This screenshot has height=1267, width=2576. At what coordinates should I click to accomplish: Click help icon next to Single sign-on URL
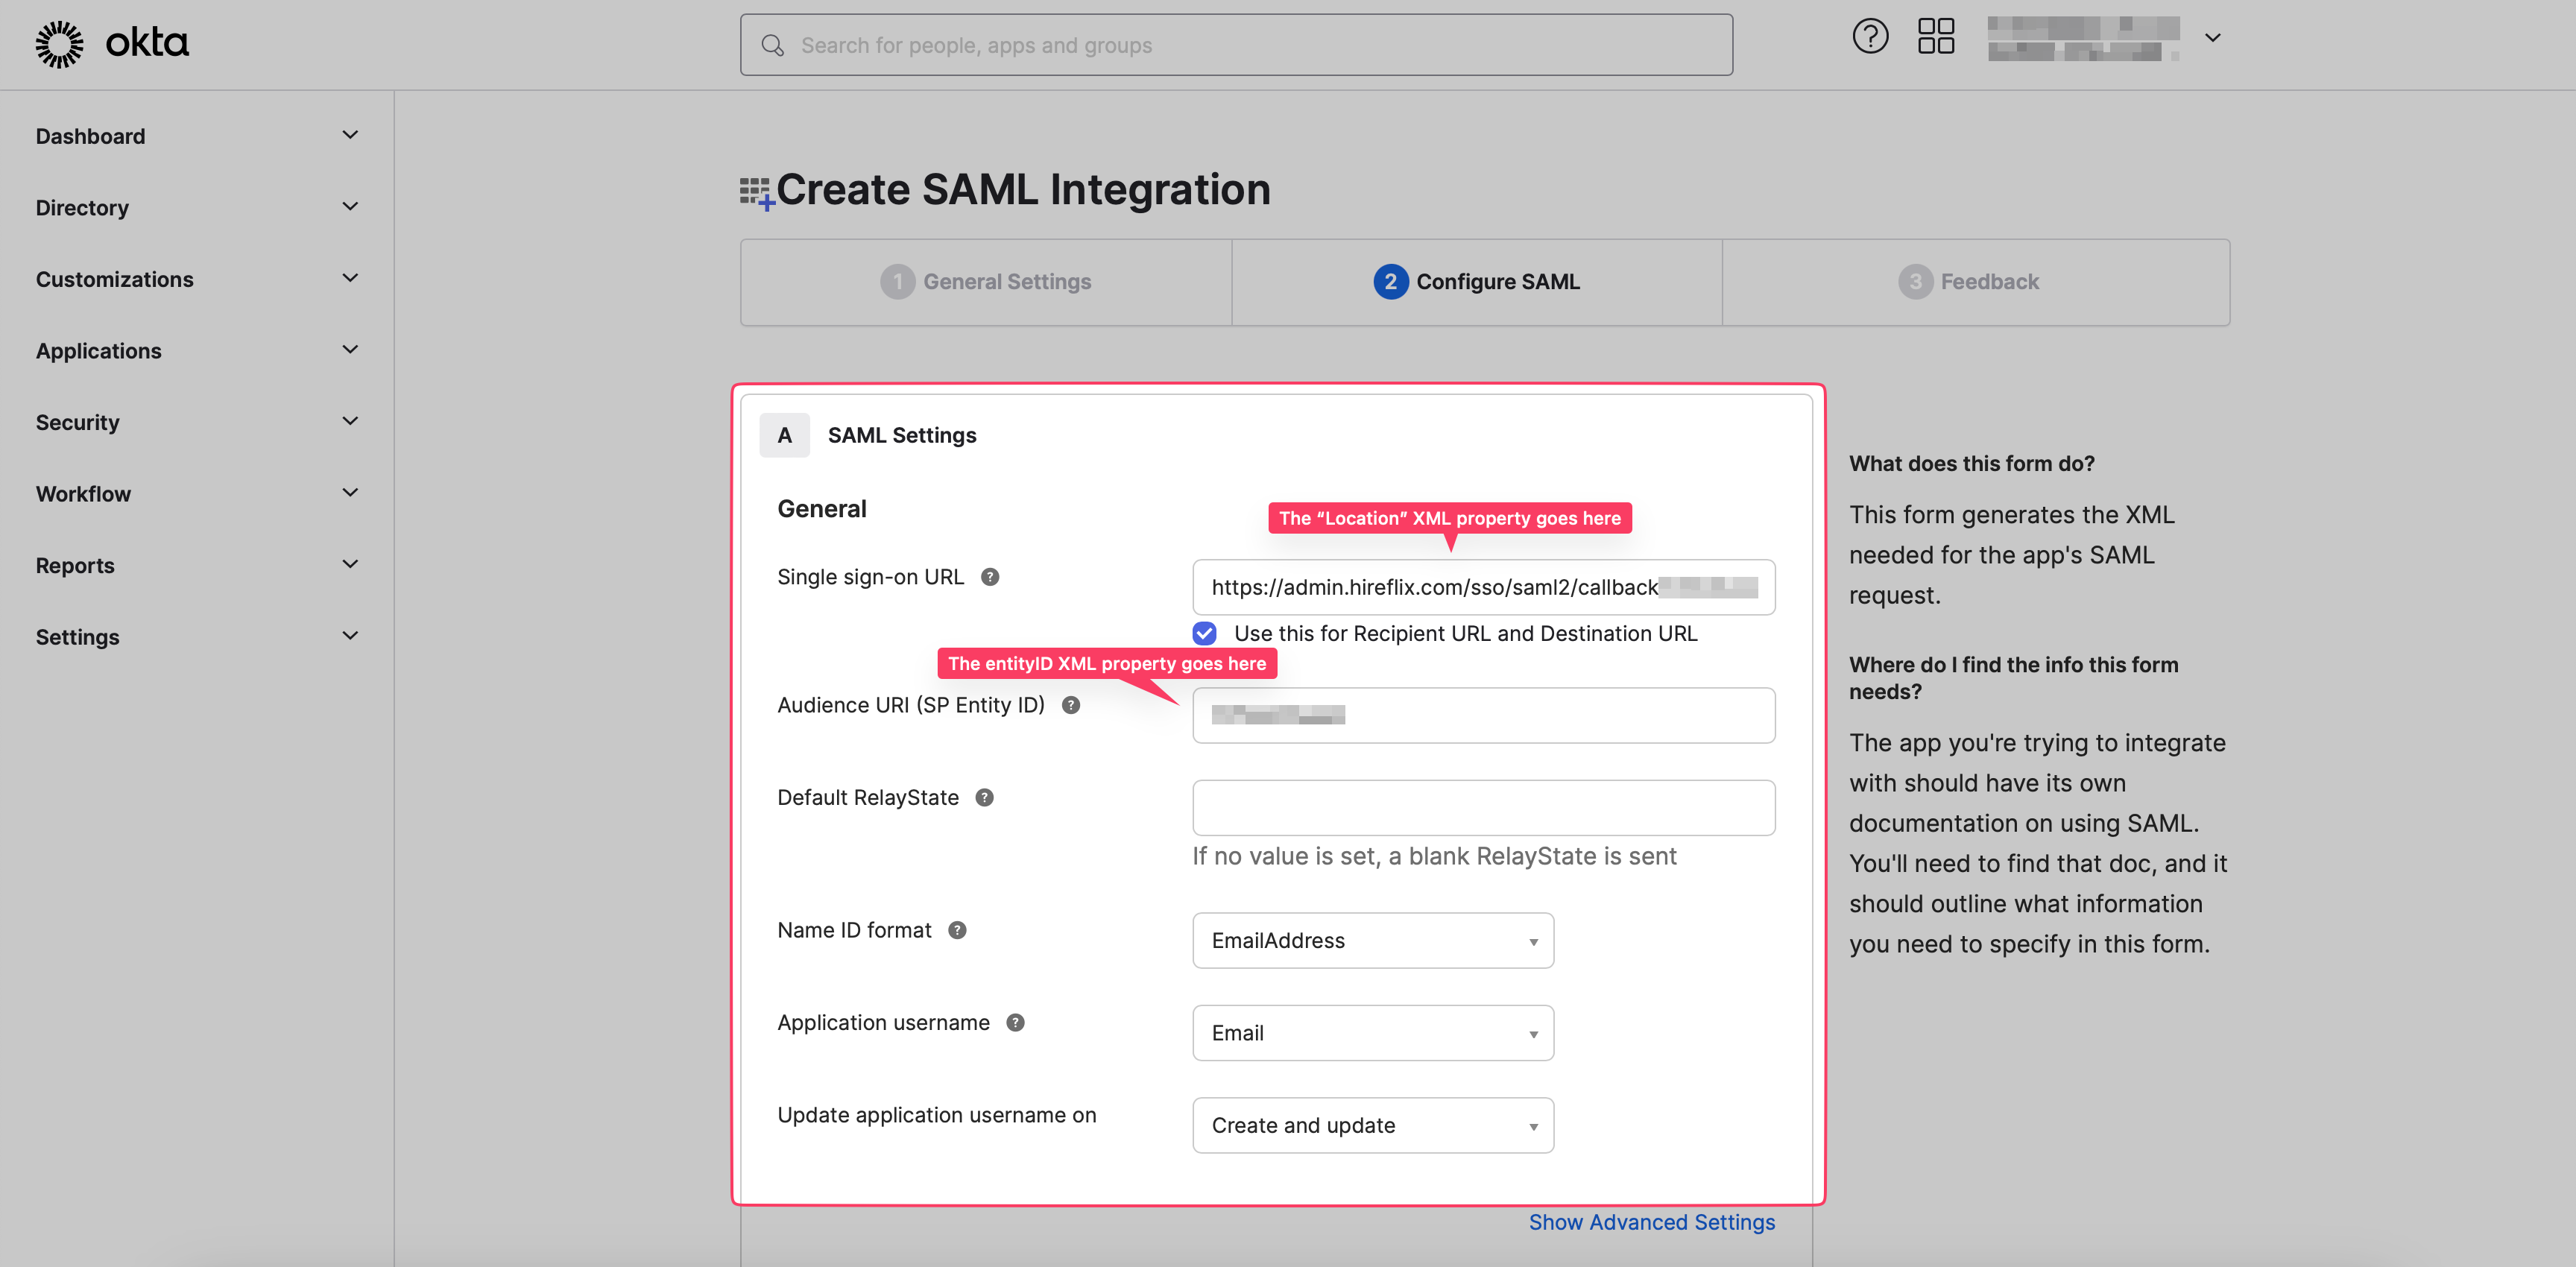pos(990,577)
